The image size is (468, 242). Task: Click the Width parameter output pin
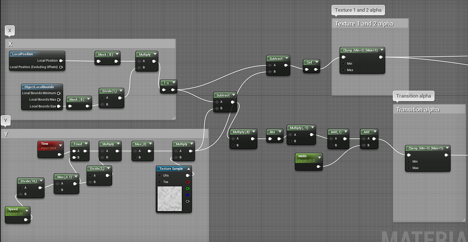318,166
